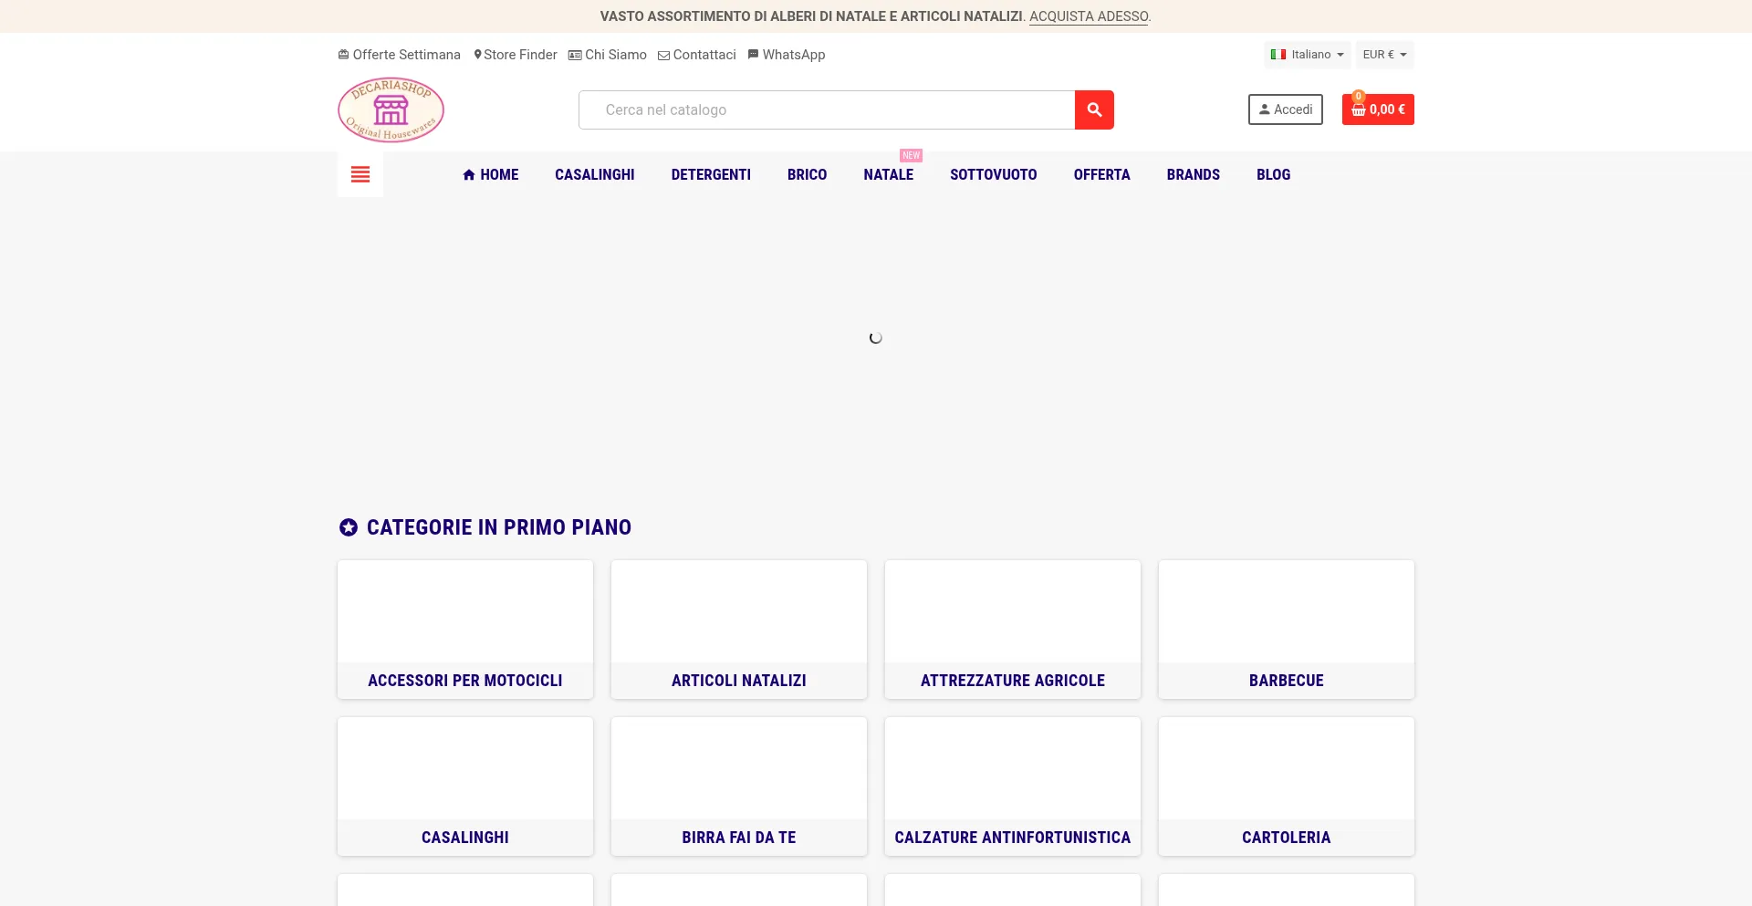Click the Contattaci envelope icon
The height and width of the screenshot is (906, 1752).
663,56
